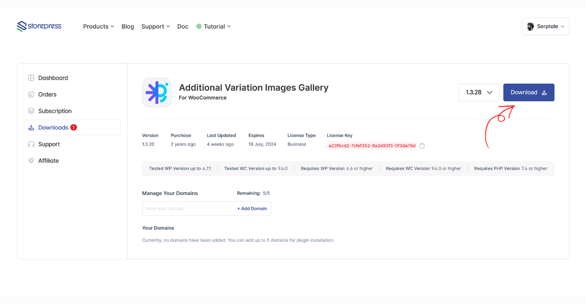Copy the license key using the clipboard icon
Image resolution: width=586 pixels, height=304 pixels.
(x=422, y=146)
